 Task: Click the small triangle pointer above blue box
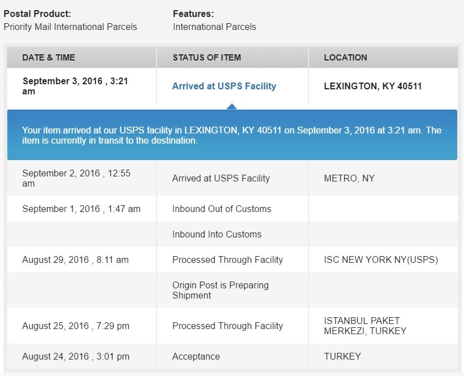pyautogui.click(x=232, y=107)
